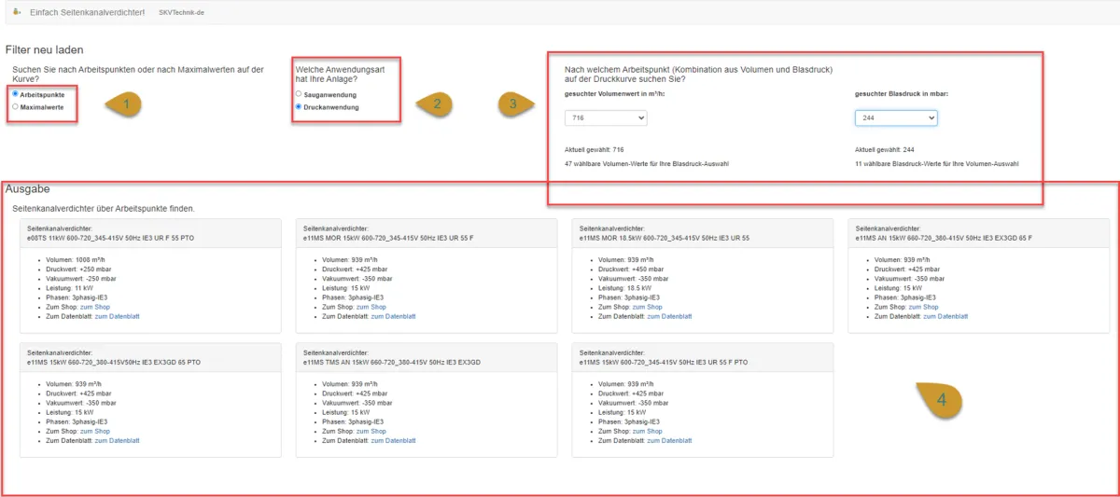Screen dimensions: 1120x497
Task: Click the gold callout marker number 4
Action: pyautogui.click(x=941, y=401)
